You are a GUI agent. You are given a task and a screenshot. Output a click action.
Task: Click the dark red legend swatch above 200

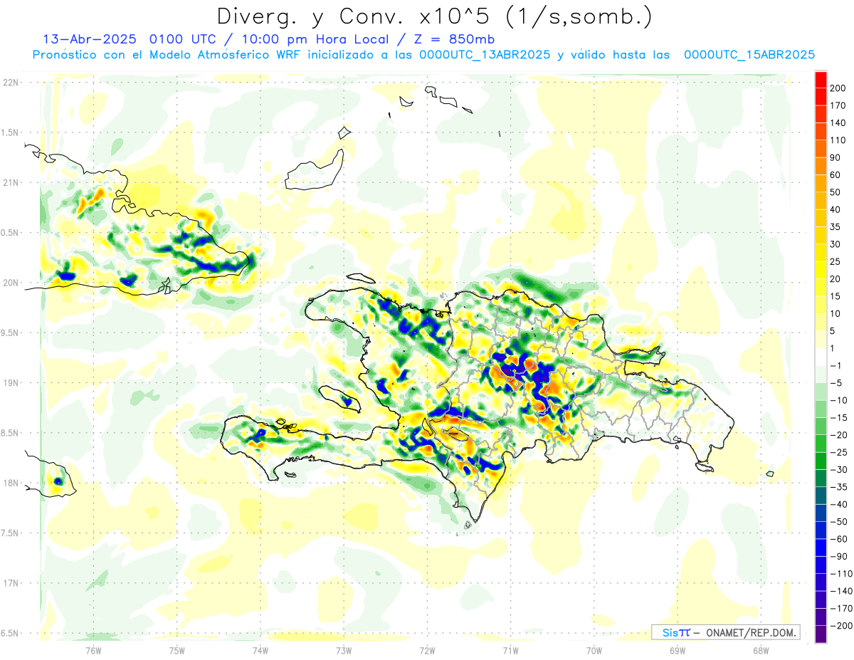point(821,80)
